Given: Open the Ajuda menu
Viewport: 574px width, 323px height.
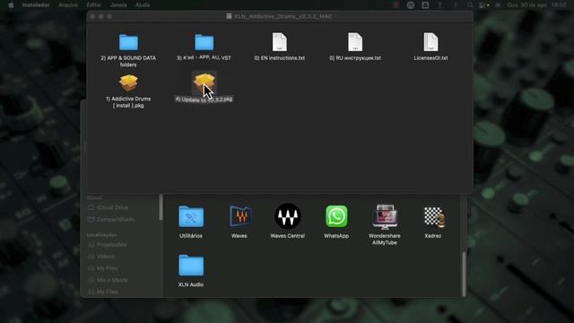Looking at the screenshot, I should pyautogui.click(x=143, y=5).
